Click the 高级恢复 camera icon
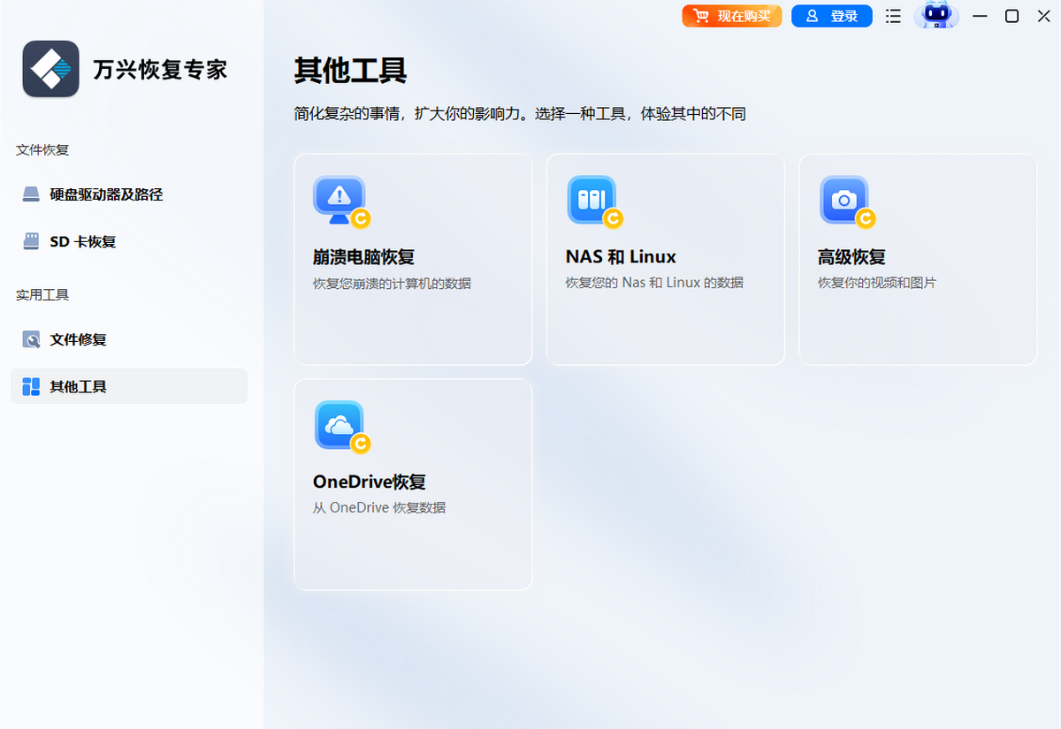The height and width of the screenshot is (729, 1061). click(844, 201)
